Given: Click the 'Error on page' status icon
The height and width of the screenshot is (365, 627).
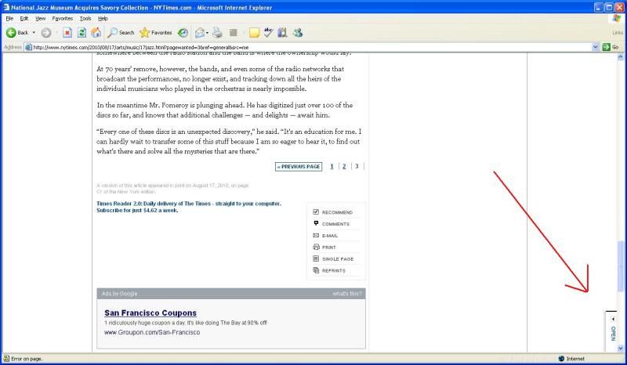Looking at the screenshot, I should (6, 359).
